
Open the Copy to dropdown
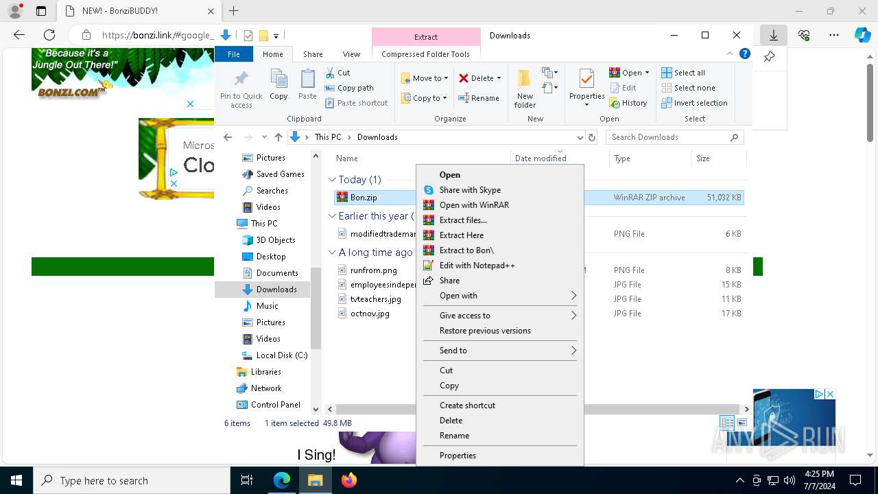[424, 98]
